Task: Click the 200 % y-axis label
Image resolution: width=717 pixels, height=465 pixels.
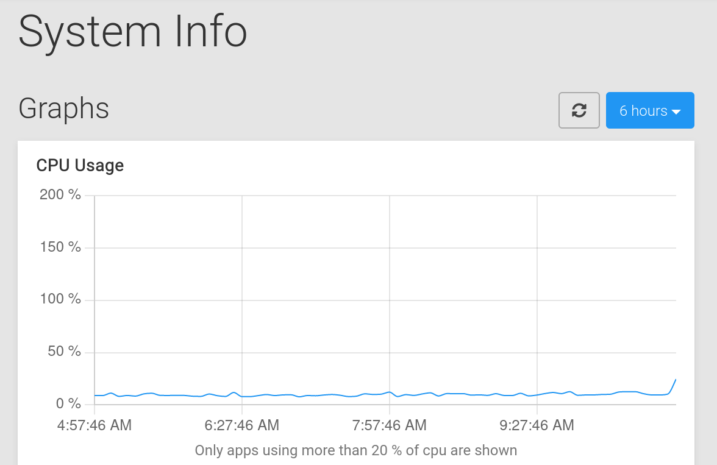Action: click(x=60, y=195)
